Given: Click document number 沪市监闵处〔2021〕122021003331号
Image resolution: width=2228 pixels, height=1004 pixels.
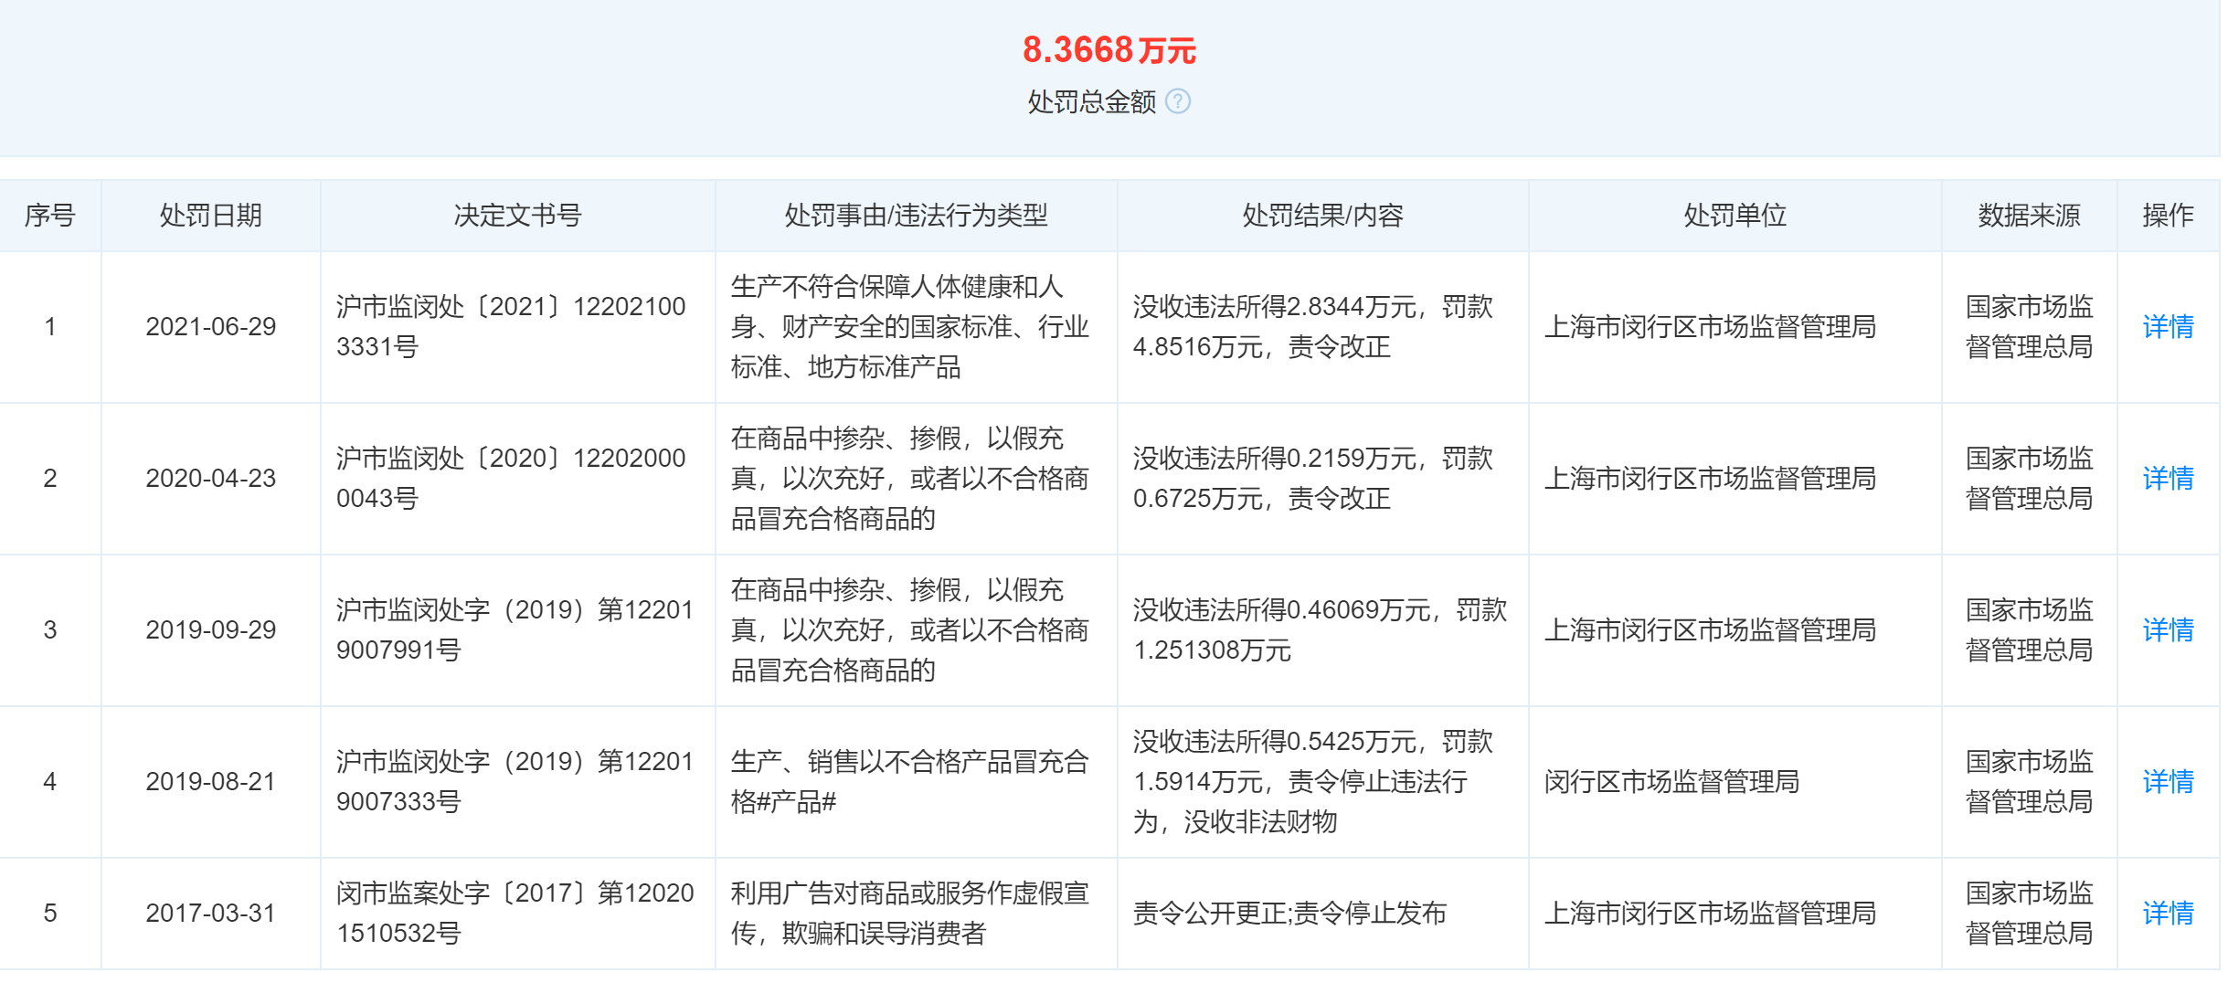Looking at the screenshot, I should point(512,326).
